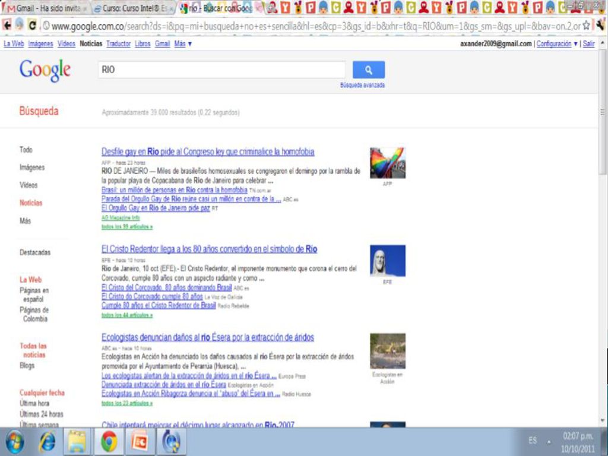This screenshot has width=608, height=456.
Task: Open AG Magazine Info green link
Action: 121,218
